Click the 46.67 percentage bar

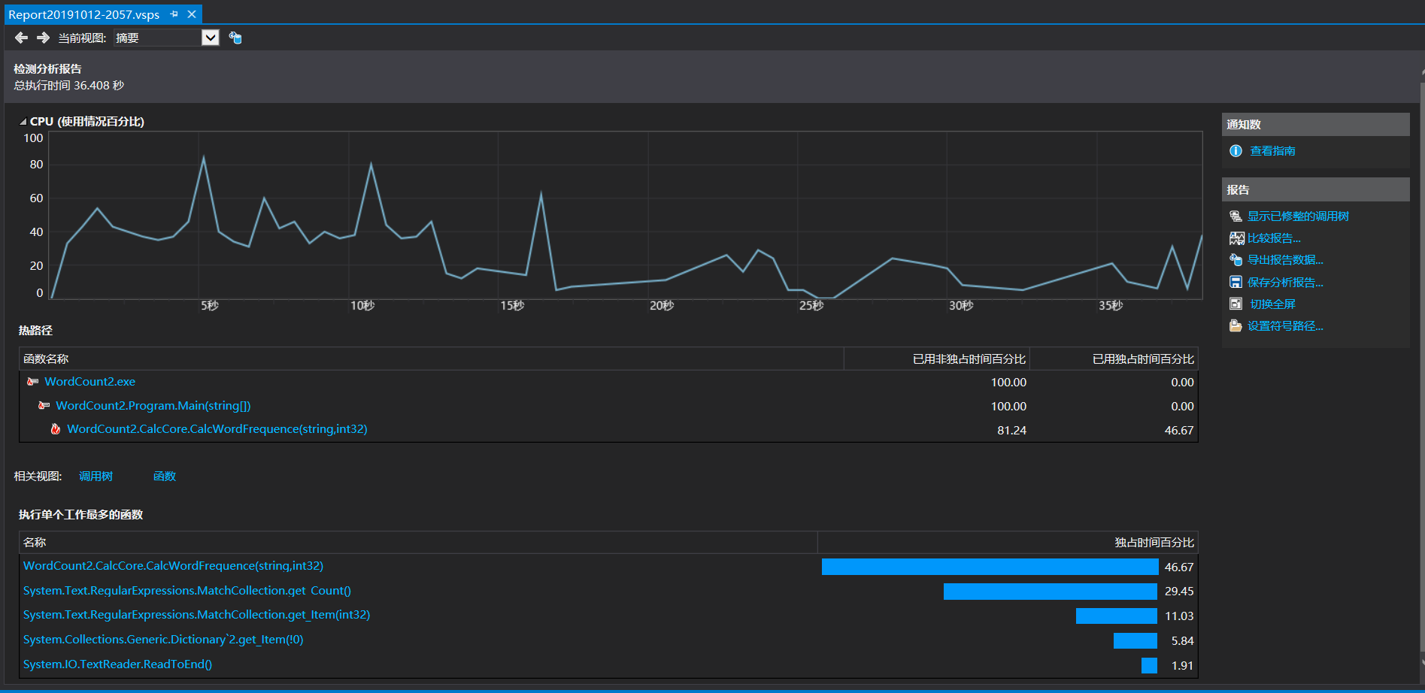[x=990, y=567]
